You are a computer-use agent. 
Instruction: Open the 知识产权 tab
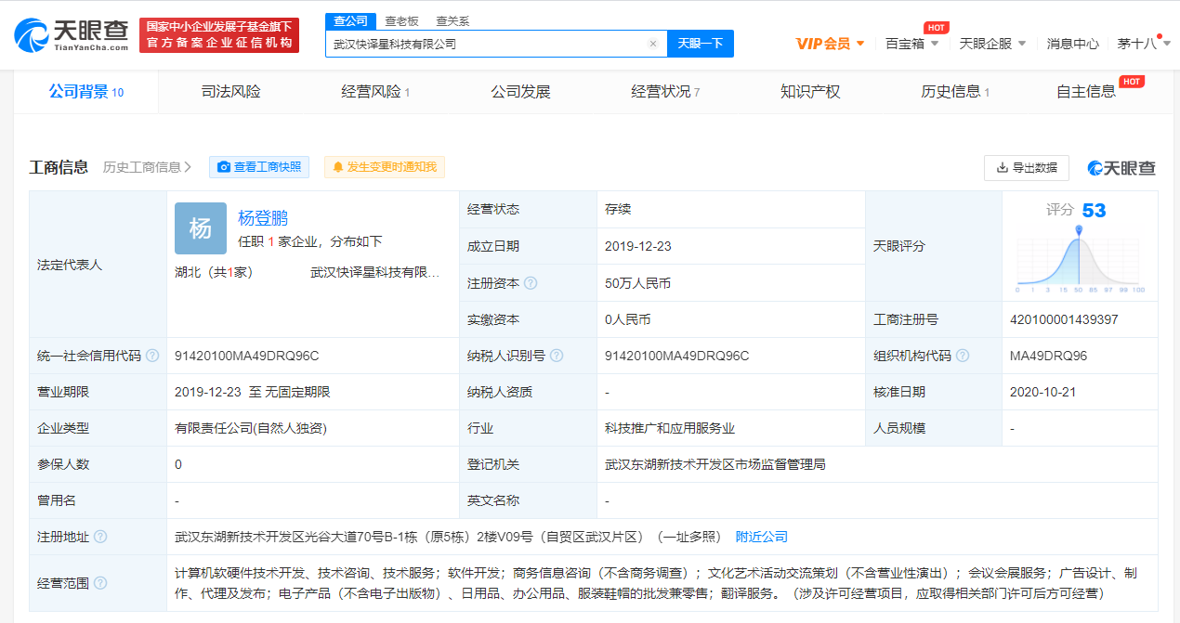point(810,91)
